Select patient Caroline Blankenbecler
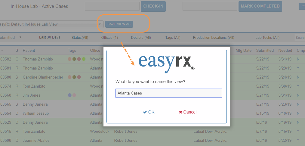305x146 pixels. (43, 77)
